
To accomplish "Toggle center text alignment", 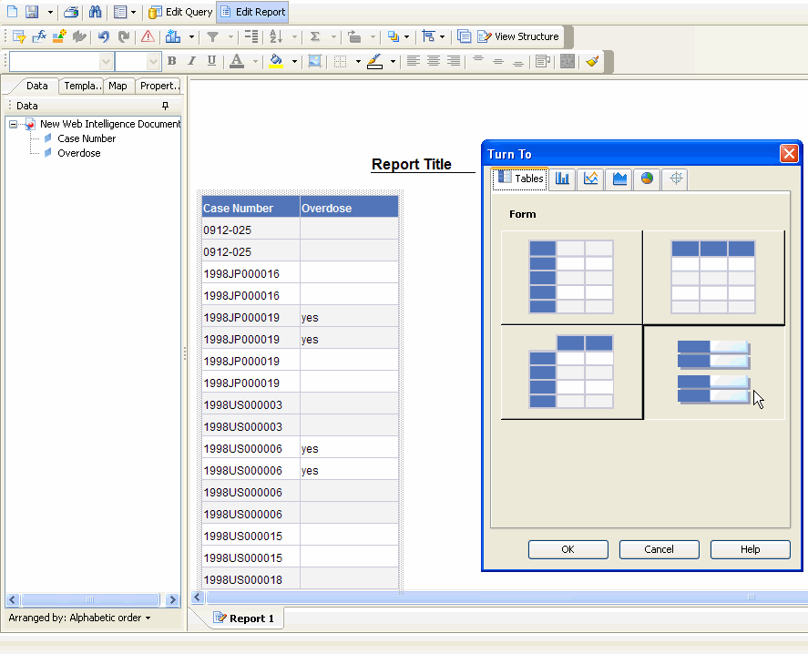I will (434, 61).
